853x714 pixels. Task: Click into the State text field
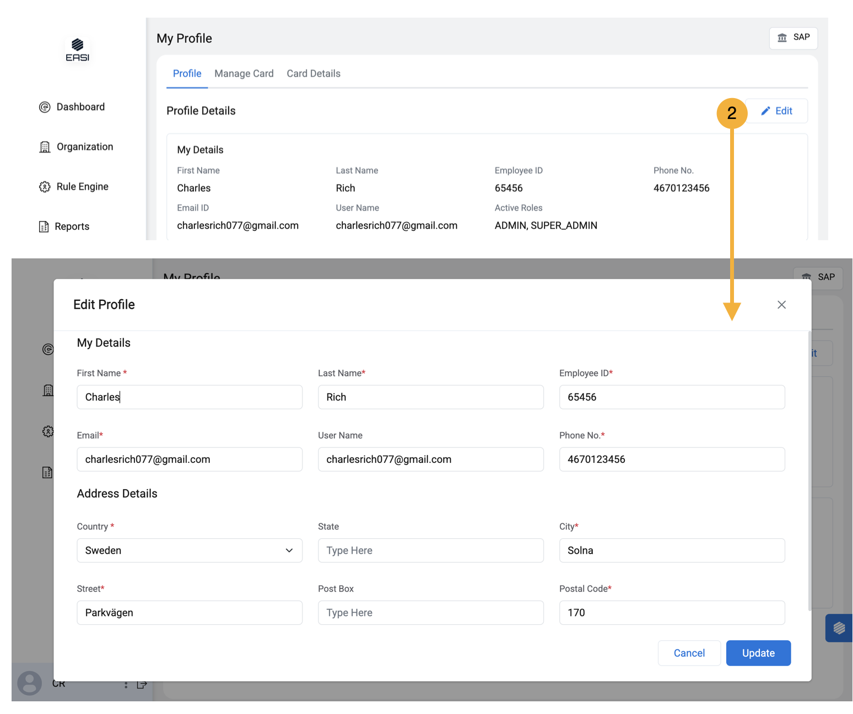[430, 550]
